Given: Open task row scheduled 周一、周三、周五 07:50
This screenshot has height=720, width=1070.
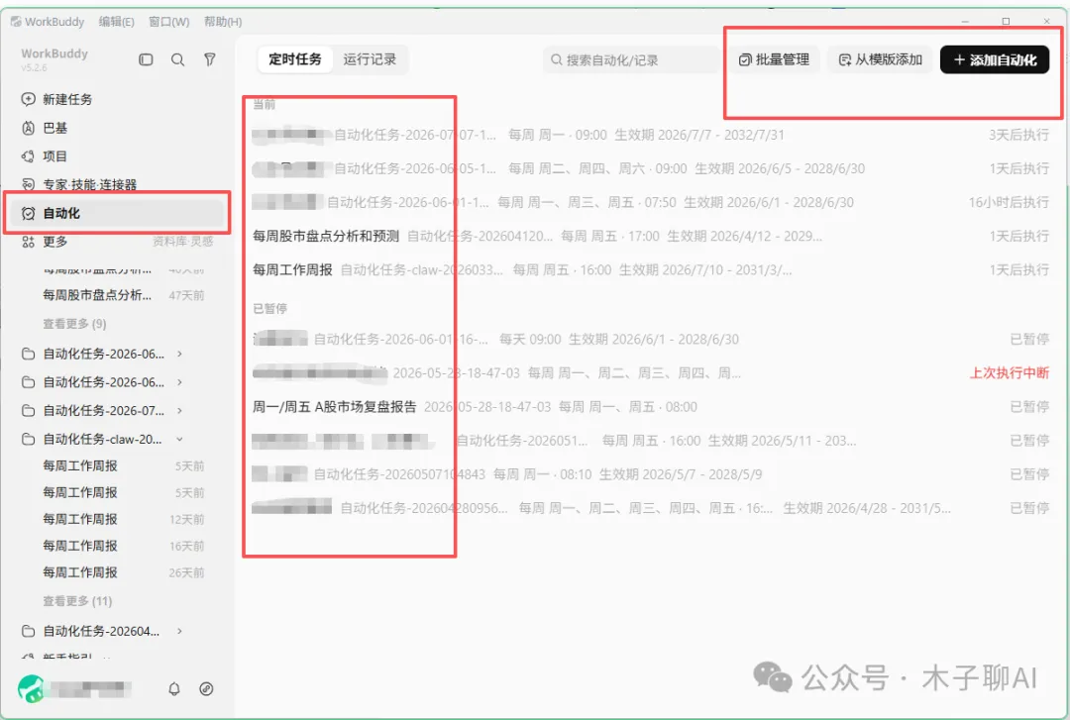Looking at the screenshot, I should (651, 202).
